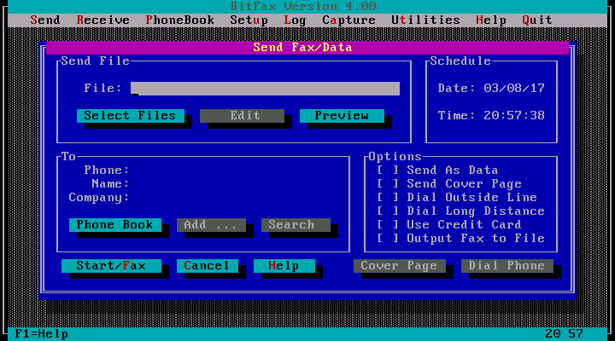The height and width of the screenshot is (341, 615).
Task: Check Output Fax to File option
Action: pos(388,239)
